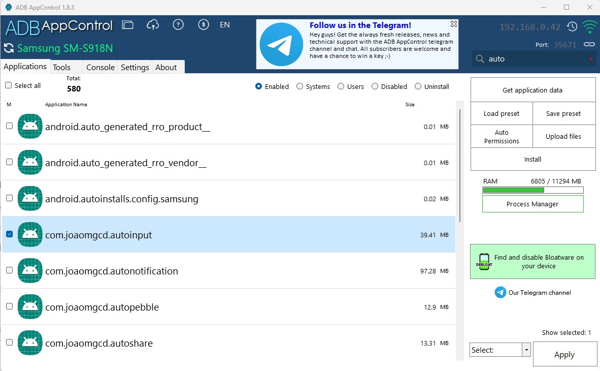600x371 pixels.
Task: Open the Select: action dropdown arrow
Action: (x=526, y=350)
